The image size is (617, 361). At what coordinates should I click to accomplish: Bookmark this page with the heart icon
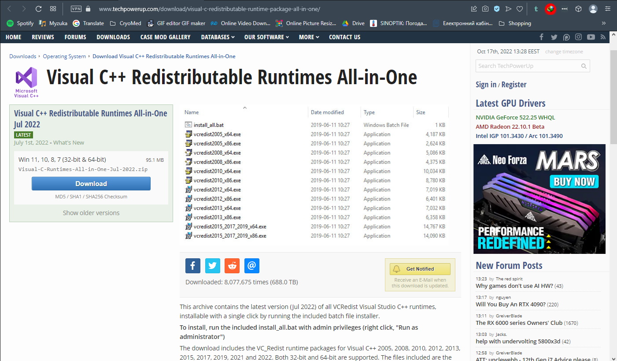point(520,9)
